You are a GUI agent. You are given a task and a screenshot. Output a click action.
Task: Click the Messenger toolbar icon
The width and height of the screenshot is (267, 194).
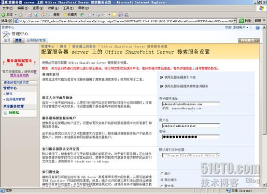pyautogui.click(x=126, y=15)
